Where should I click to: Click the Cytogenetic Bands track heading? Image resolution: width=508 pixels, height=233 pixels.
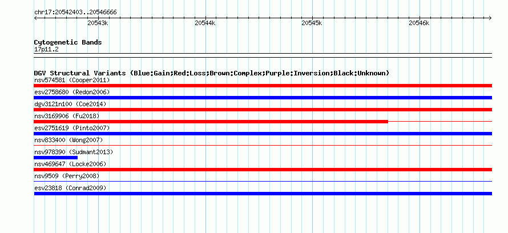point(68,42)
